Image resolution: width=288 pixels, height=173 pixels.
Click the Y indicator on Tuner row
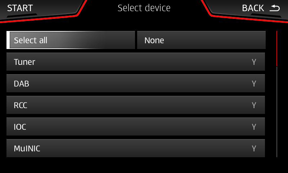click(254, 62)
